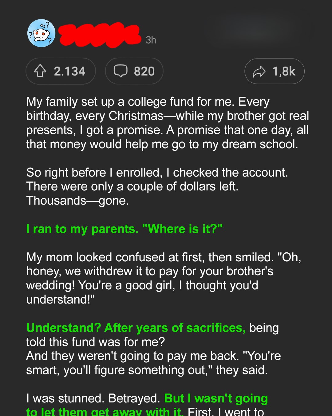The image size is (332, 416).
Task: Click the line "So right before I enrolled"
Action: [x=157, y=173]
